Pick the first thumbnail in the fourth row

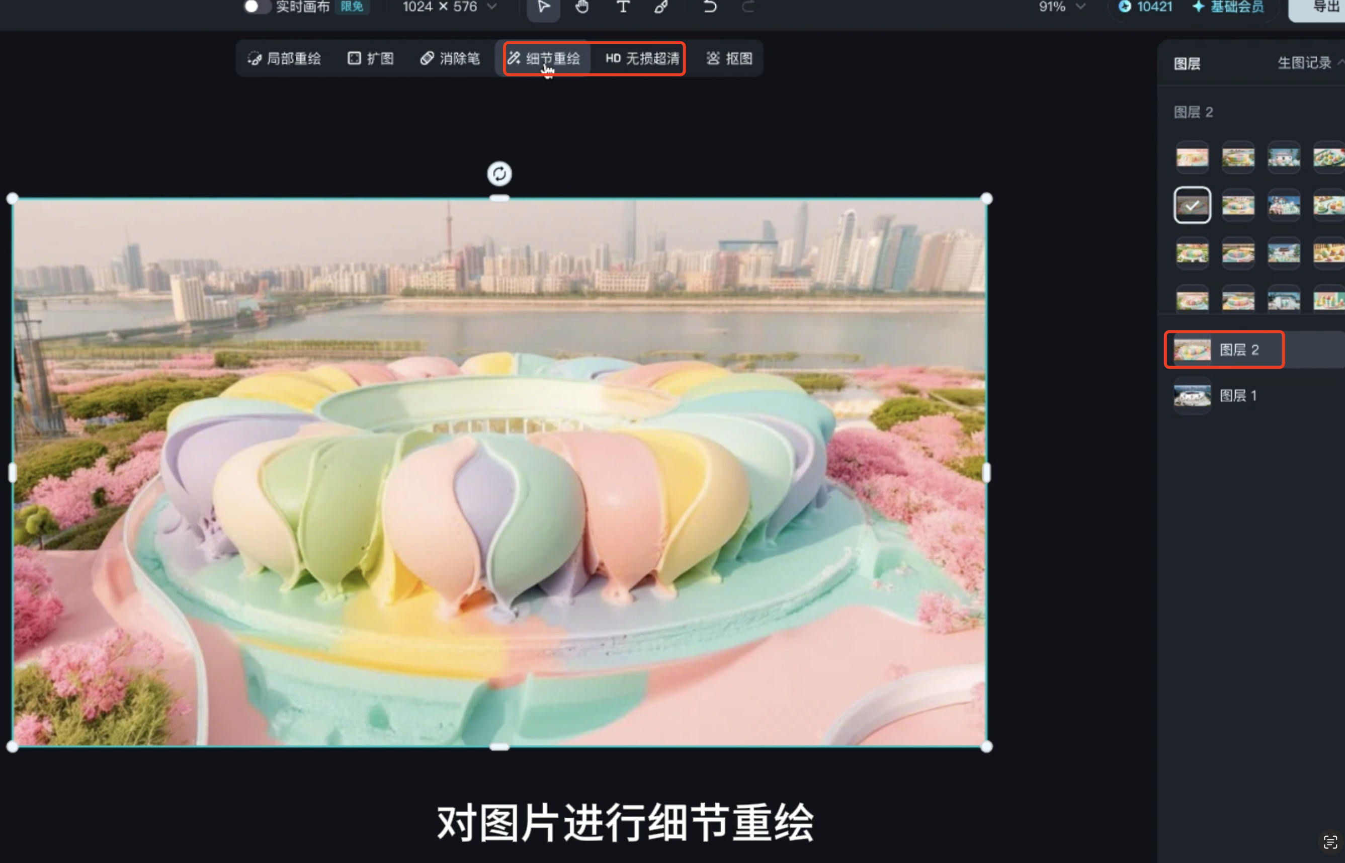1192,299
